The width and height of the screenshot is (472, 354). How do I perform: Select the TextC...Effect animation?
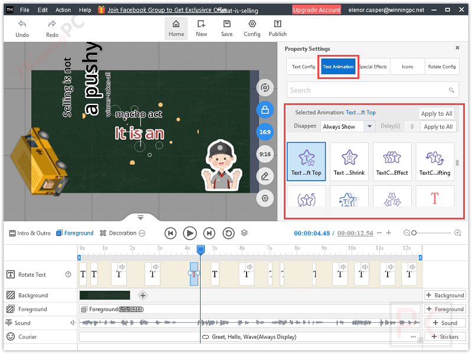392,162
